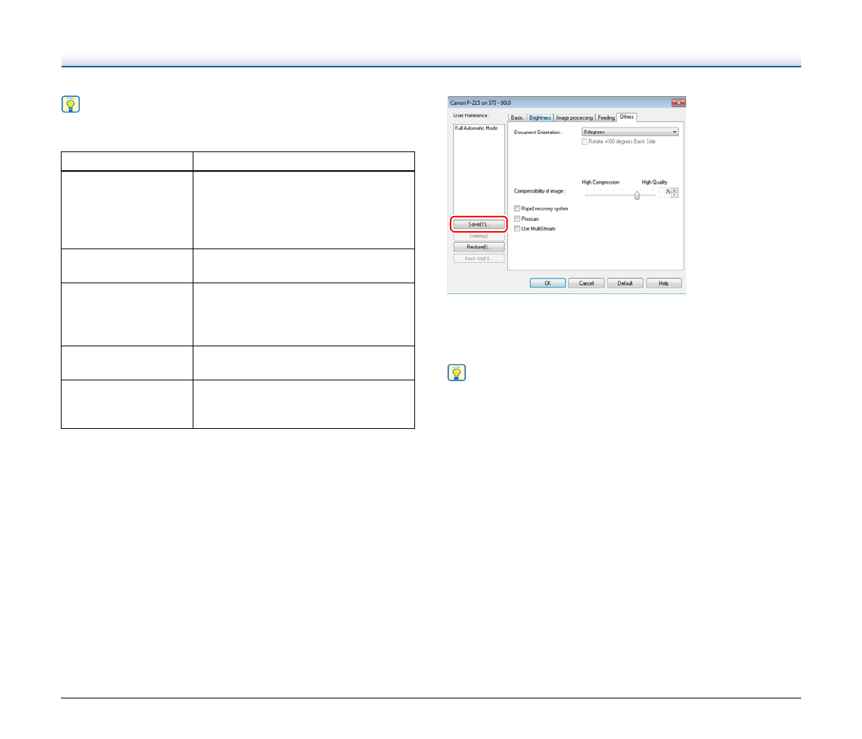Click the compressibility of image slider handle
862x739 pixels.
tap(637, 195)
